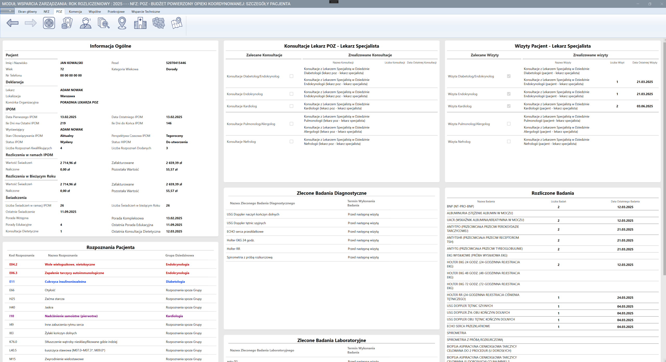Restore the window with the title bar button
The image size is (666, 362).
click(650, 4)
